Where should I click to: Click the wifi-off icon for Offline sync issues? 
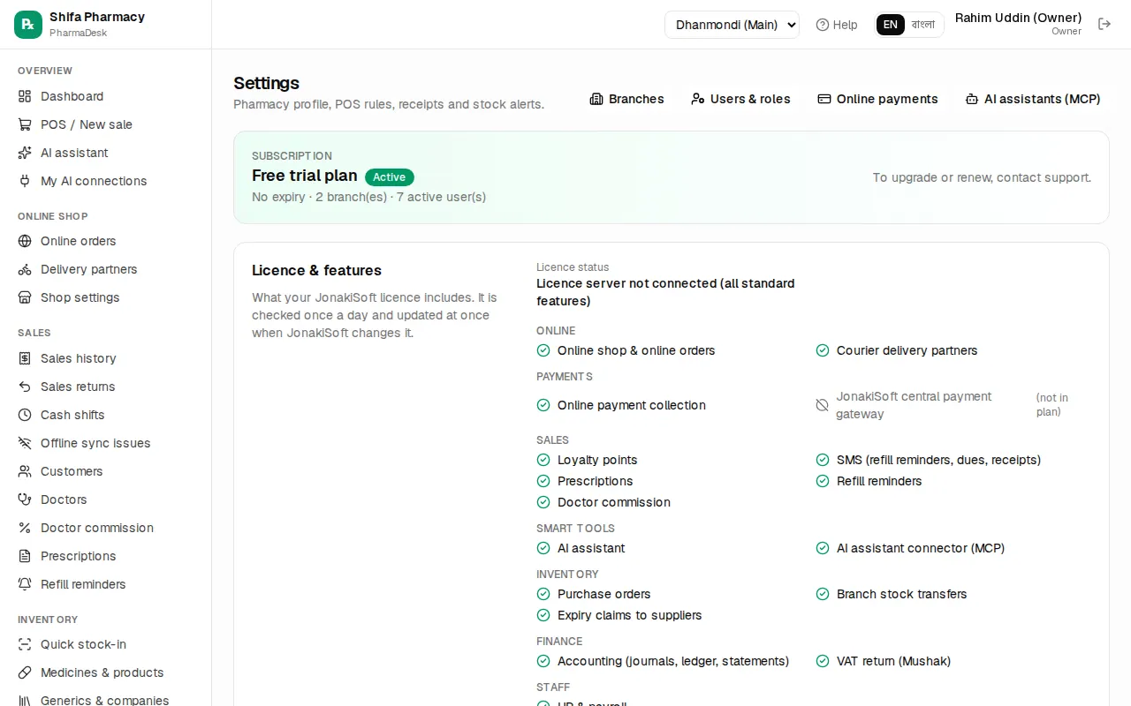25,443
